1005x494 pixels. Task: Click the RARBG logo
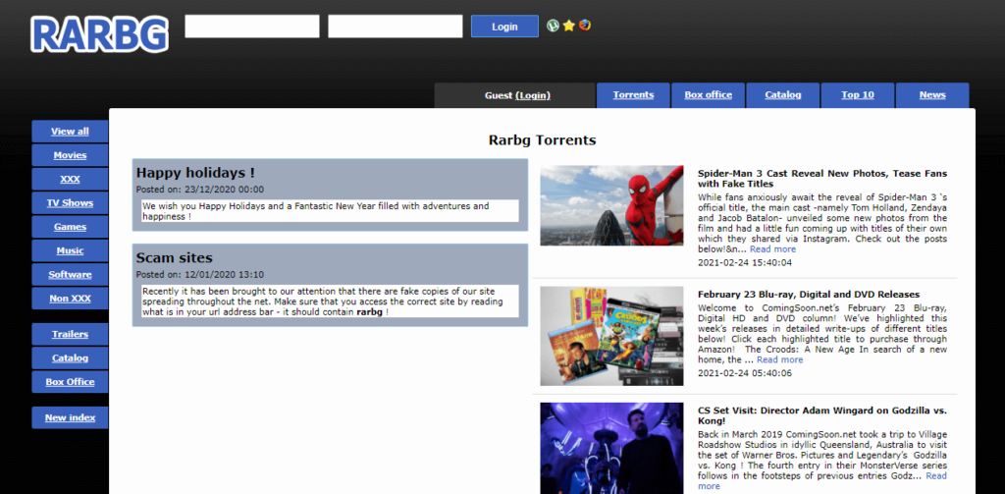coord(100,34)
